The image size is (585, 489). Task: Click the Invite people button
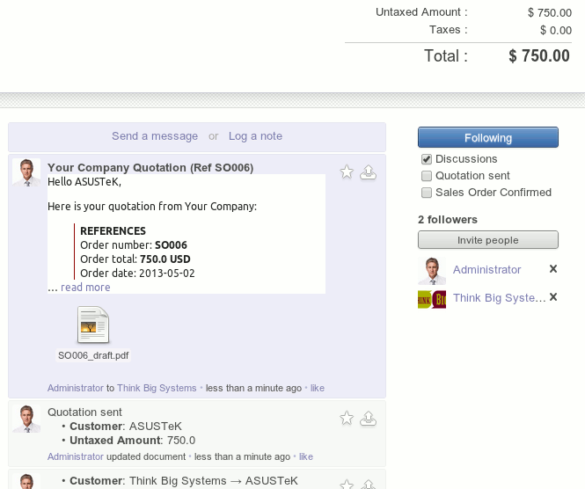[487, 240]
